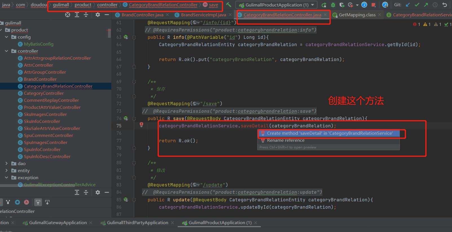Run with coverage icon in the toolbar
Viewport: 452px width, 232px height.
[x=342, y=5]
